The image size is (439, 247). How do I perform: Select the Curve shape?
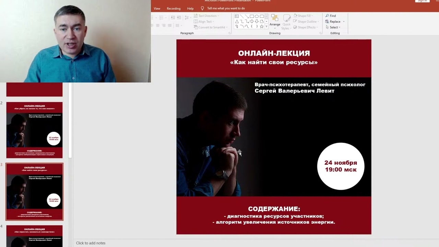(247, 26)
